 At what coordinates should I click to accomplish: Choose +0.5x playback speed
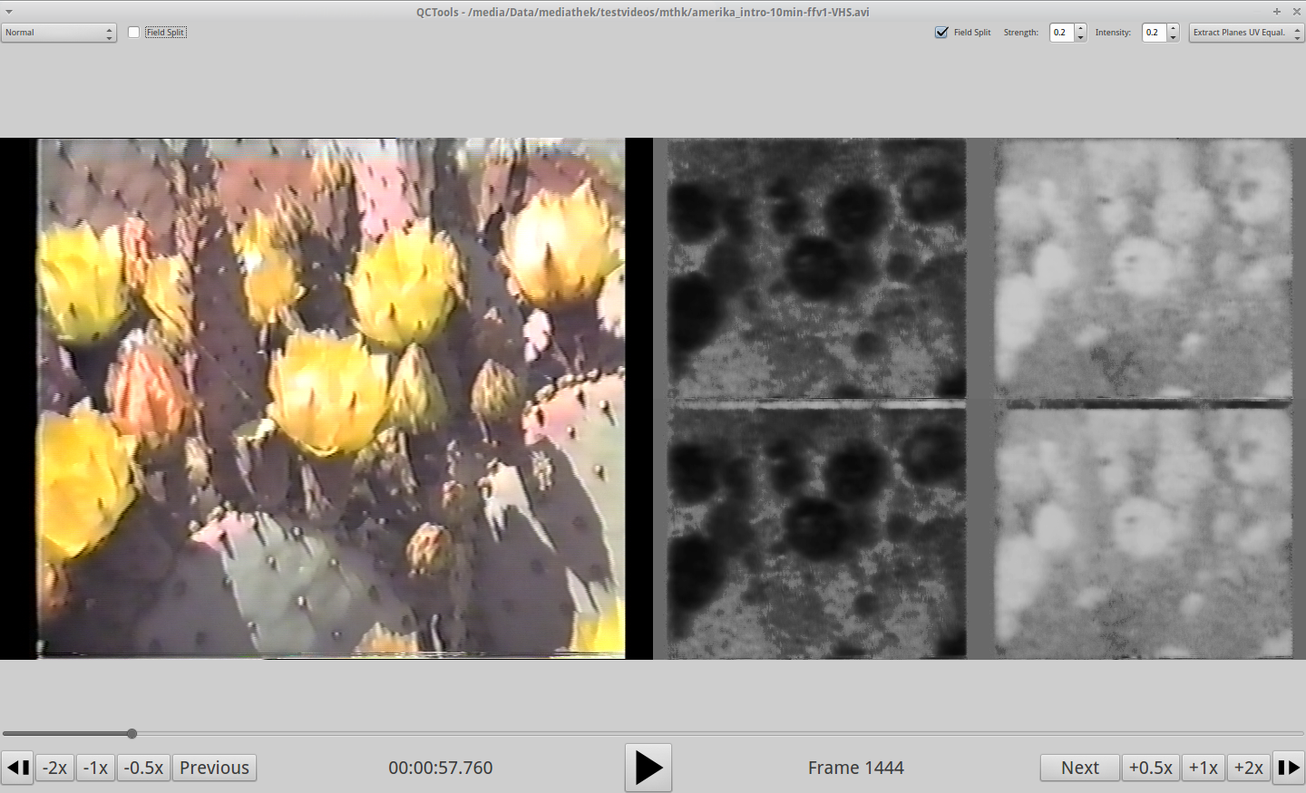click(x=1150, y=768)
